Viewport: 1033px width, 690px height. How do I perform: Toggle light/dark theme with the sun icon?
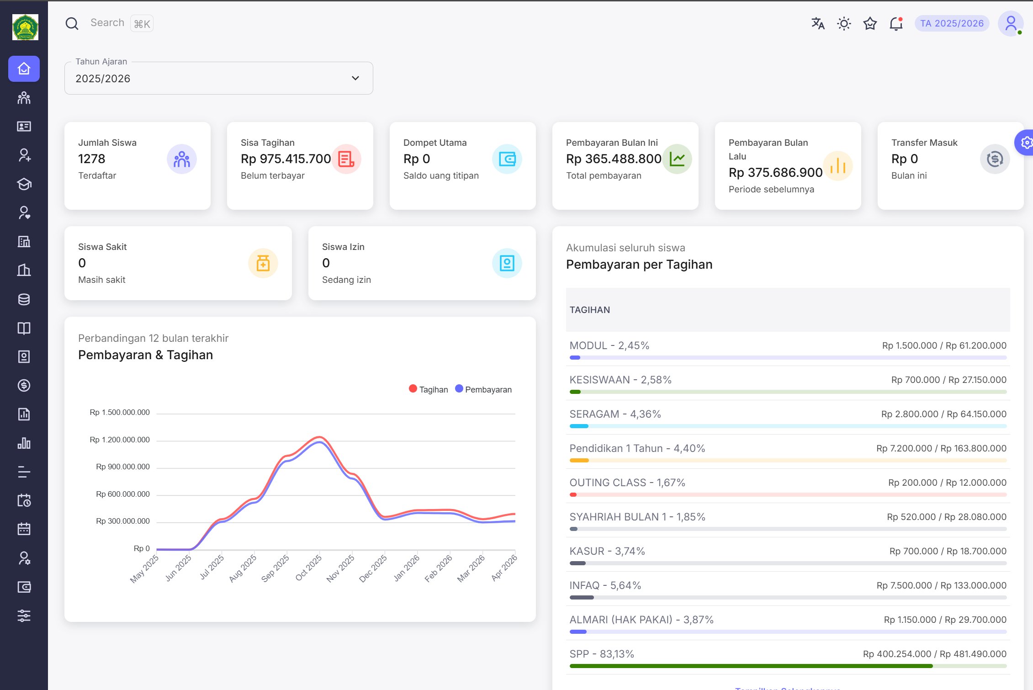pyautogui.click(x=843, y=23)
